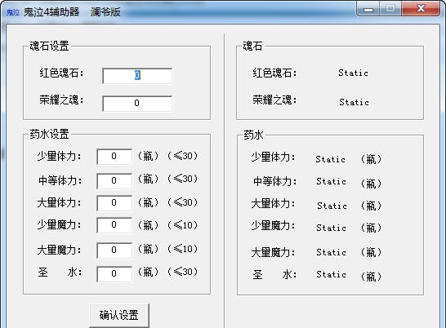
Task: Click the (≤10) limit beside 少量魔力
Action: point(183,225)
